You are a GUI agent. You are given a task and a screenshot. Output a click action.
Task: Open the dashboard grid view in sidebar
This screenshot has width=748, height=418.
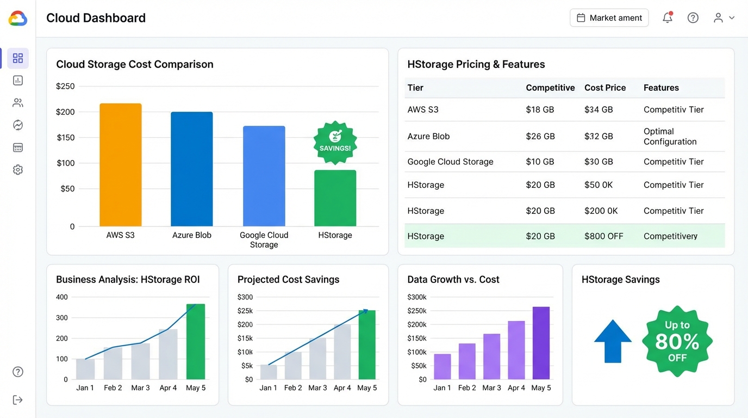(18, 58)
